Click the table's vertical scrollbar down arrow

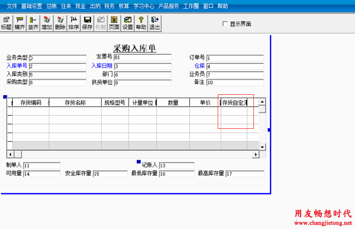(x=262, y=147)
